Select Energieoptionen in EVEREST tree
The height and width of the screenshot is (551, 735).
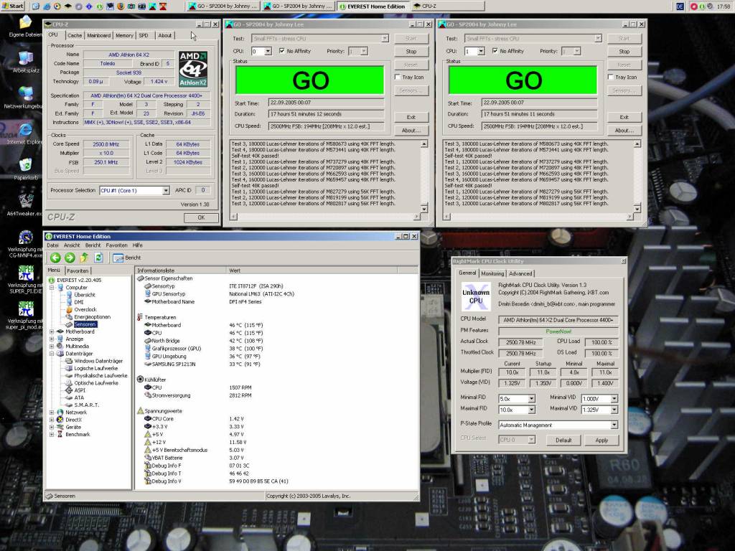pyautogui.click(x=93, y=316)
